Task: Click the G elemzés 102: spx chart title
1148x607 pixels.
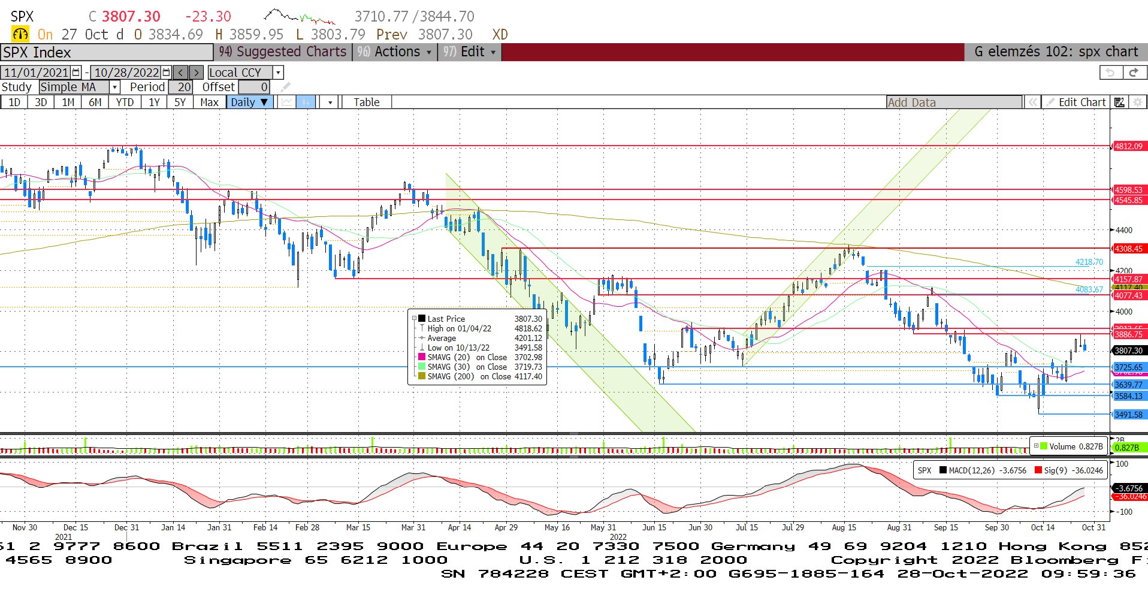Action: (1056, 52)
